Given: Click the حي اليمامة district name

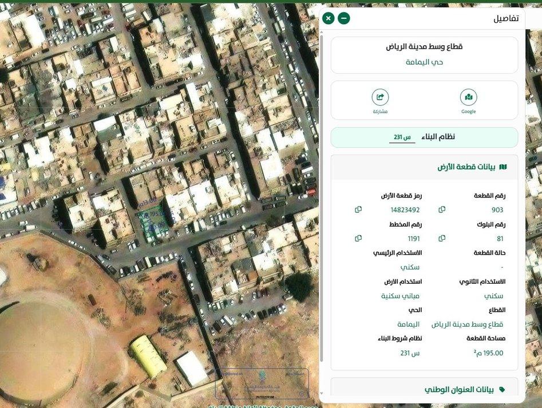Looking at the screenshot, I should 424,62.
